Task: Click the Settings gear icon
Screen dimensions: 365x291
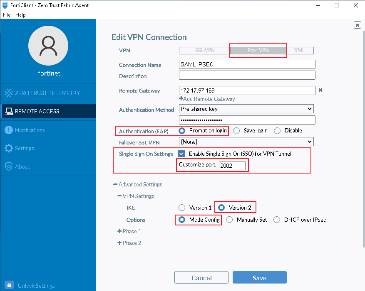Action: coord(9,148)
